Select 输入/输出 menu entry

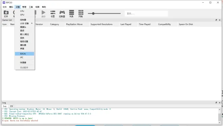25,34
